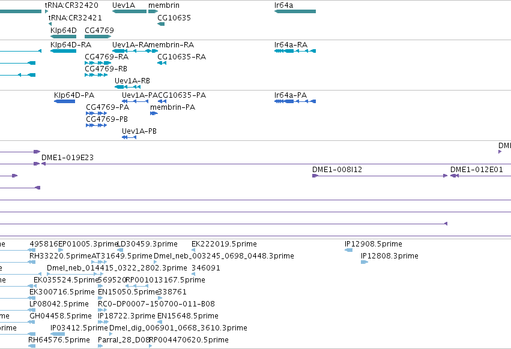Select the EK300716.5prime EST feature
This screenshot has height=349, width=511.
(x=32, y=298)
